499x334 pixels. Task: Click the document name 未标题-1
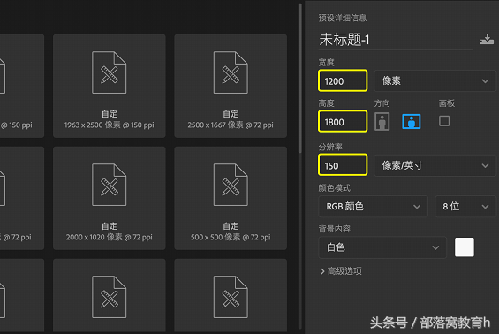(x=344, y=40)
